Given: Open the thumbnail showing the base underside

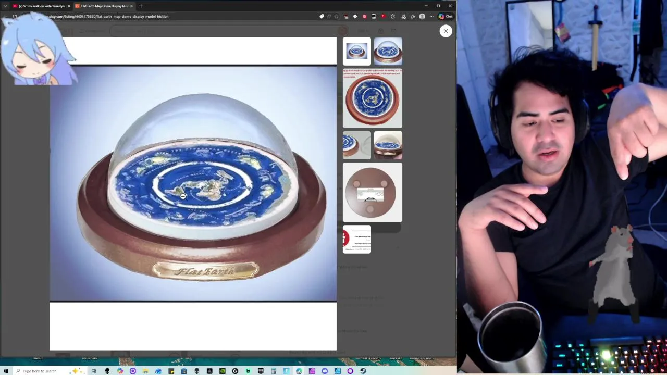Looking at the screenshot, I should tap(373, 192).
